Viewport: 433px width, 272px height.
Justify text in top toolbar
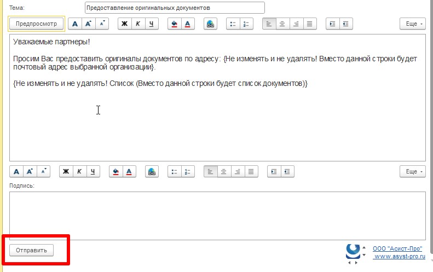310,24
